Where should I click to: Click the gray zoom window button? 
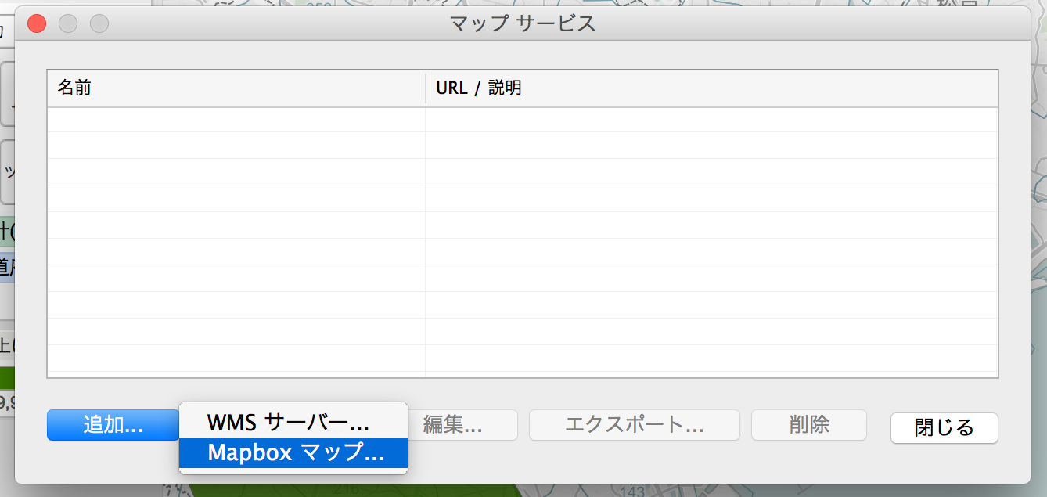tap(99, 24)
